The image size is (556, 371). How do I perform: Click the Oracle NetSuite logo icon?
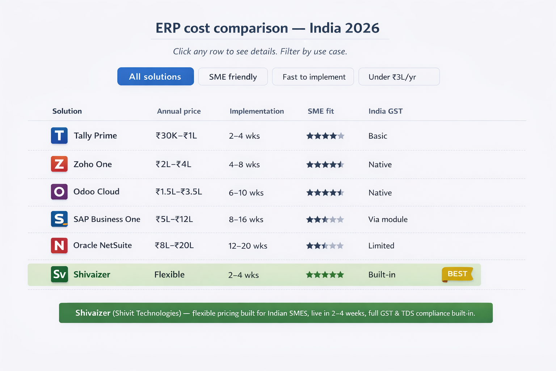[59, 245]
